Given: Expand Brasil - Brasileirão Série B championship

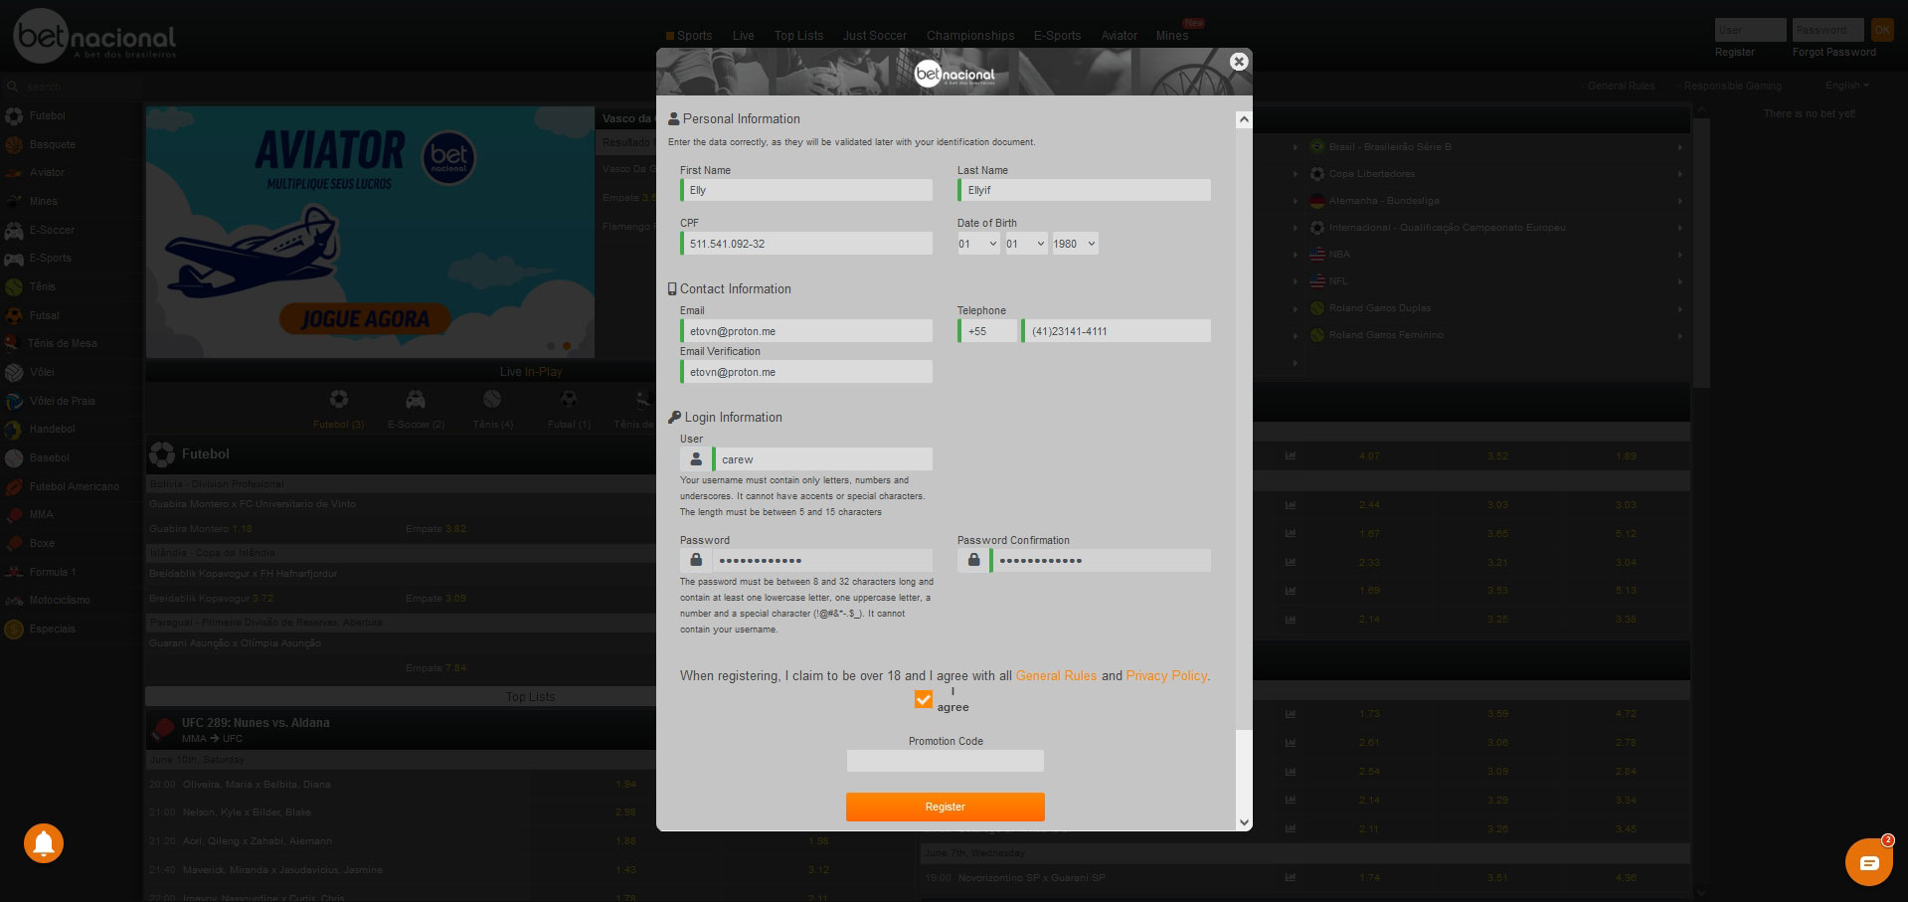Looking at the screenshot, I should coord(1493,146).
